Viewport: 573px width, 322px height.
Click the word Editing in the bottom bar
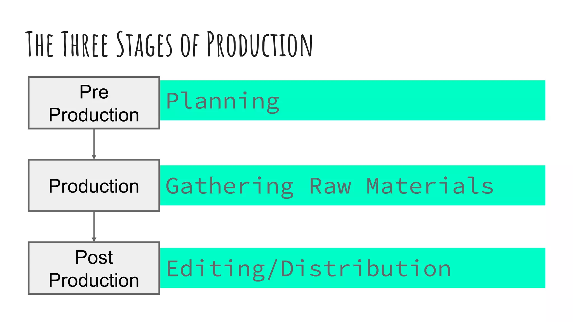[215, 269]
